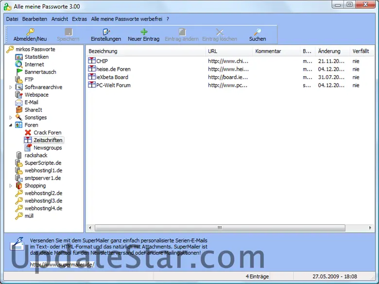This screenshot has width=379, height=284.
Task: Select the root node mirkos Passworte
Action: (35, 49)
